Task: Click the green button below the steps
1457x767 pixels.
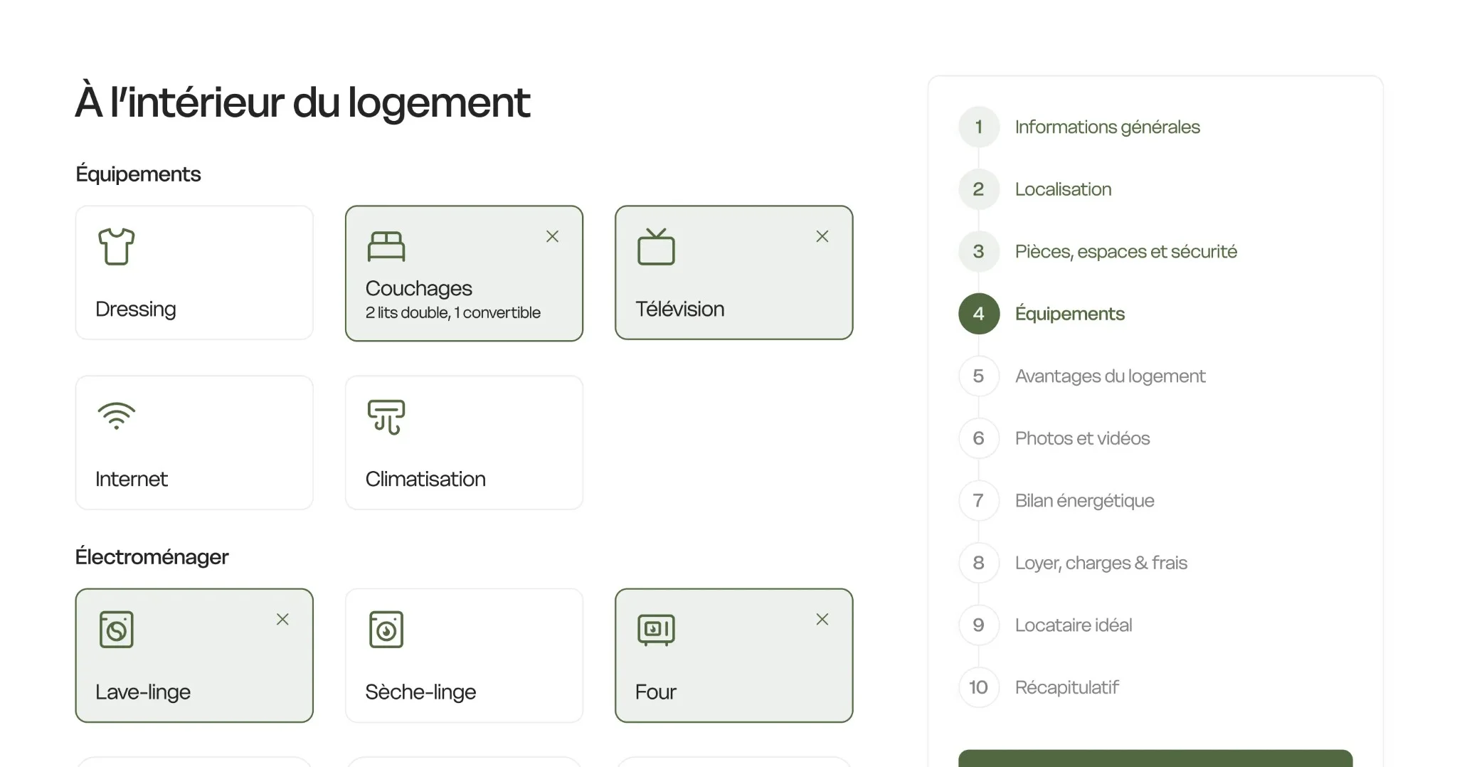Action: [1155, 758]
